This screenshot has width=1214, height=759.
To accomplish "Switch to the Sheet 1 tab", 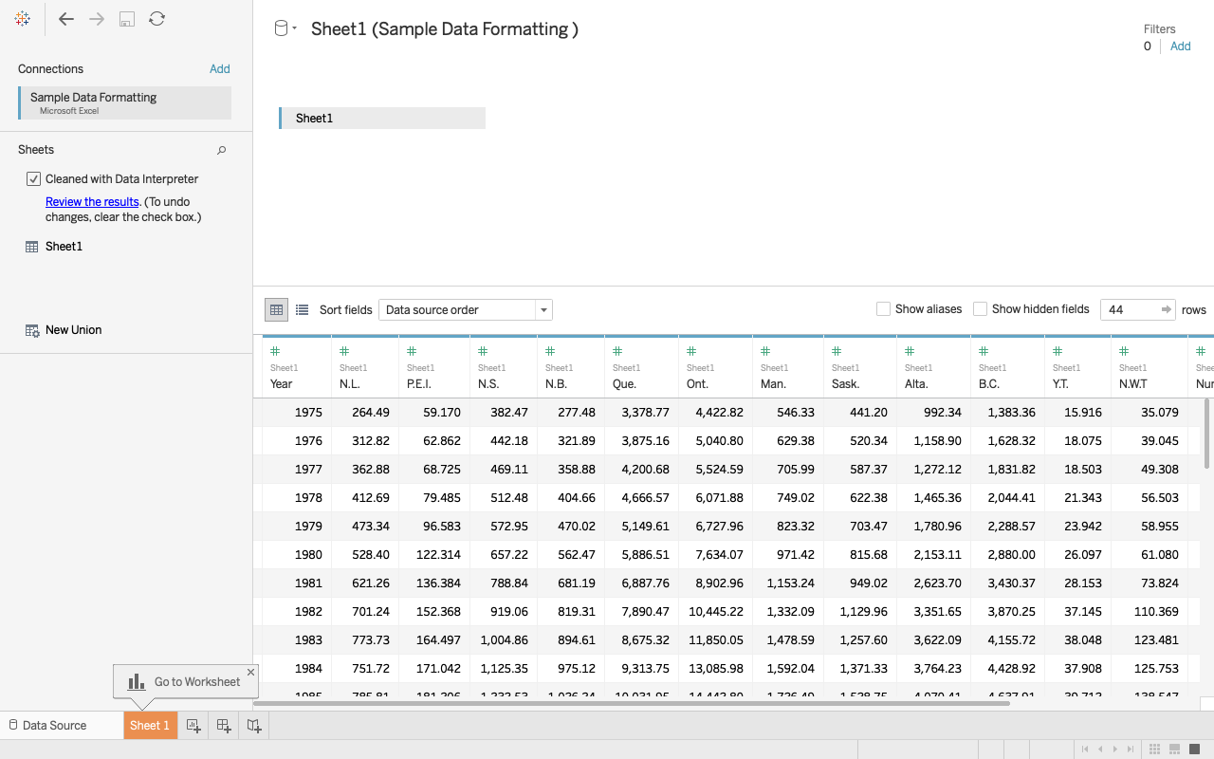I will point(149,726).
